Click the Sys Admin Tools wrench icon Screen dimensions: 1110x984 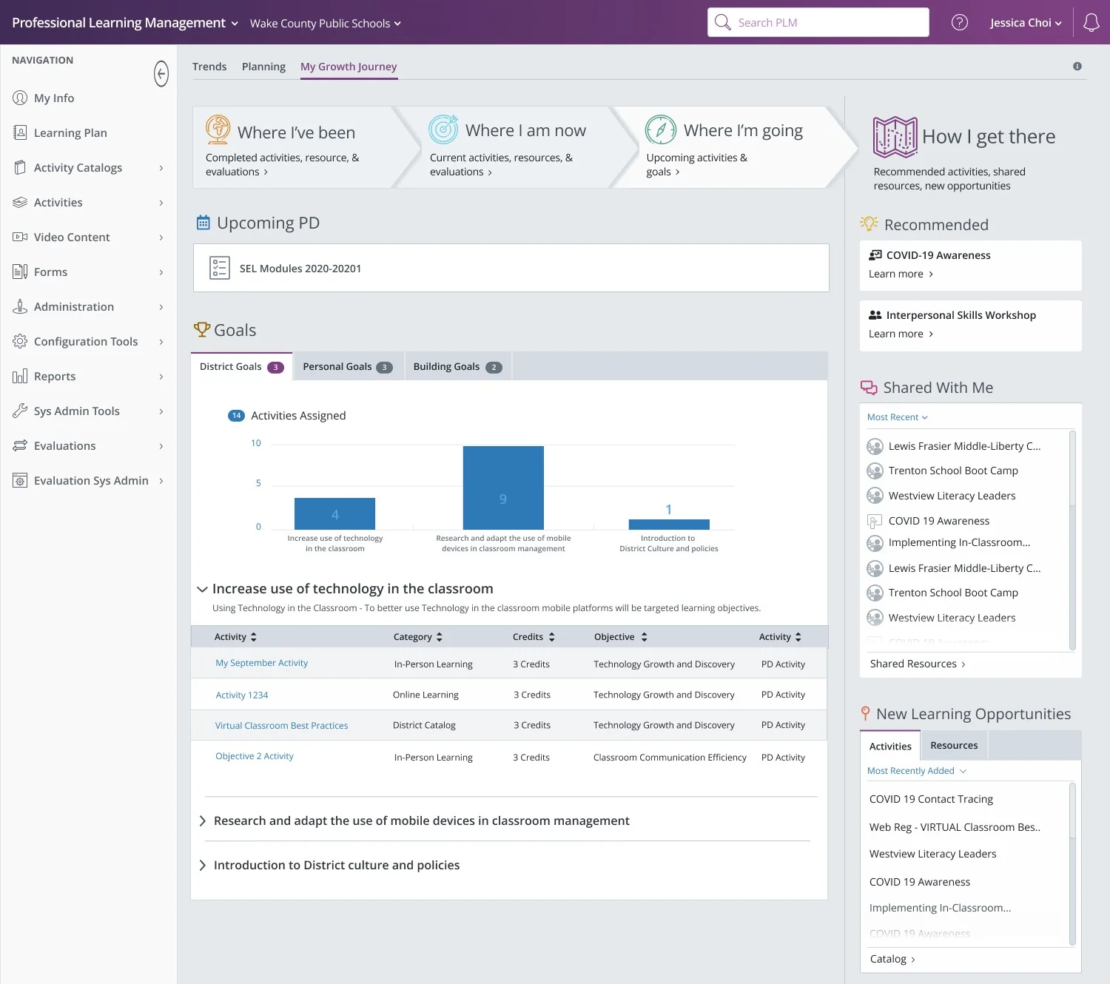(20, 411)
